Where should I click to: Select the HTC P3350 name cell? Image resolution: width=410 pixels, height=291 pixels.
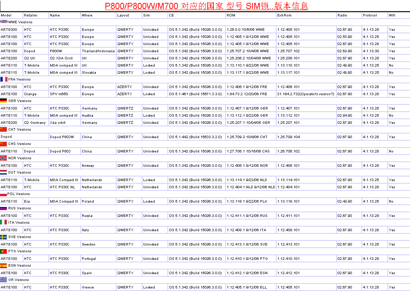point(65,29)
